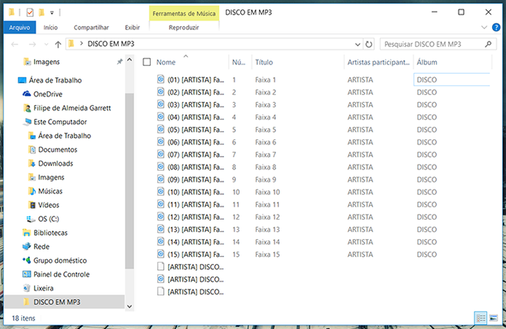Select the OneDrive cloud icon in sidebar

27,94
